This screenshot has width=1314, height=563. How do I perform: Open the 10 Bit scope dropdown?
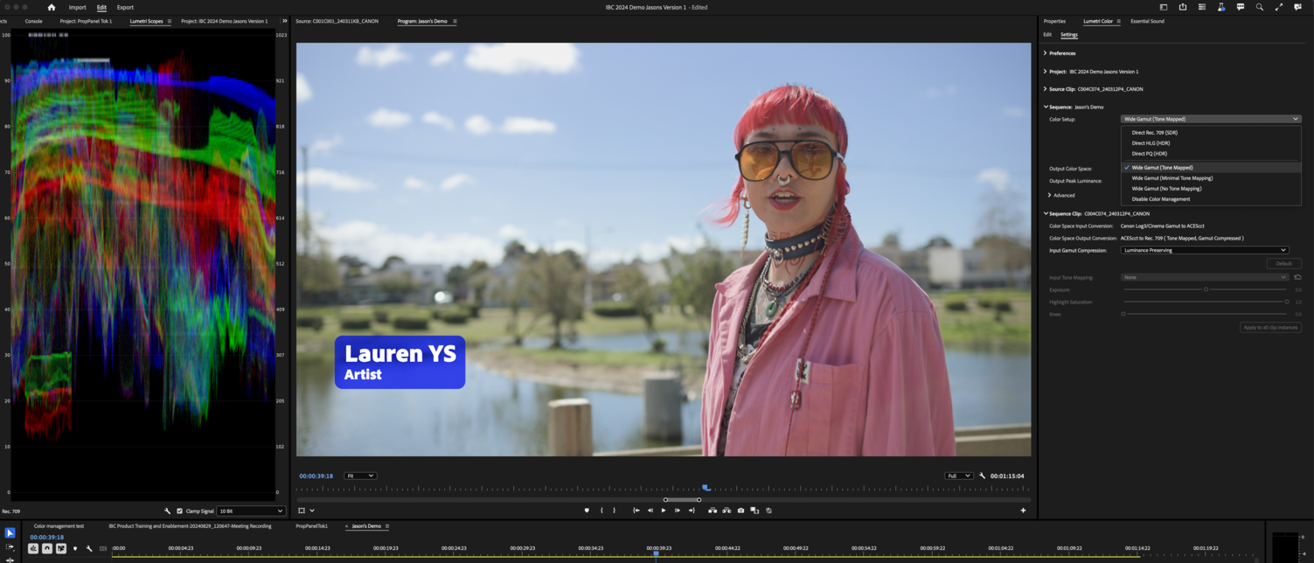tap(251, 511)
